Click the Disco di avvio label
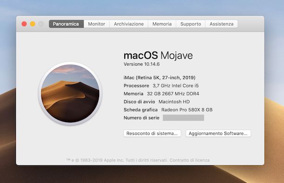284x183 pixels. [x=139, y=102]
